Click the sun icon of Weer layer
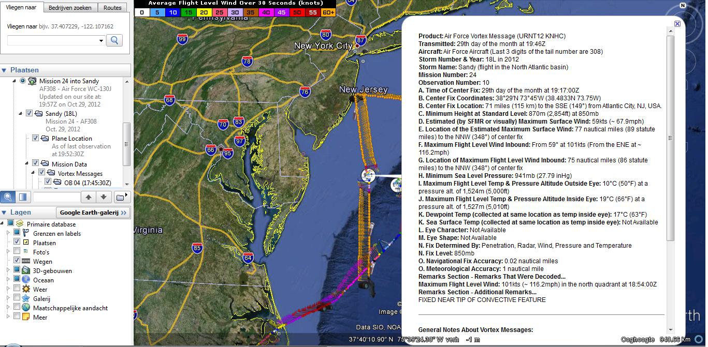Viewport: 708px width, 347px height. [26, 289]
